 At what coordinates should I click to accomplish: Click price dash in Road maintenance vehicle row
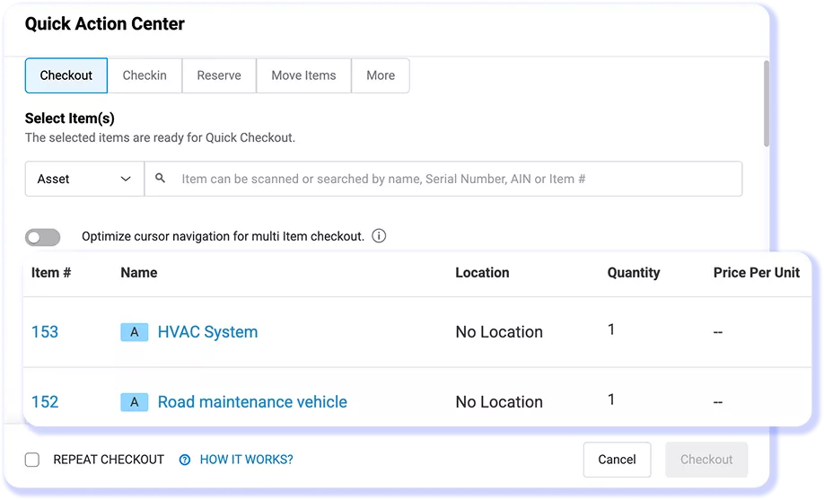pyautogui.click(x=718, y=402)
